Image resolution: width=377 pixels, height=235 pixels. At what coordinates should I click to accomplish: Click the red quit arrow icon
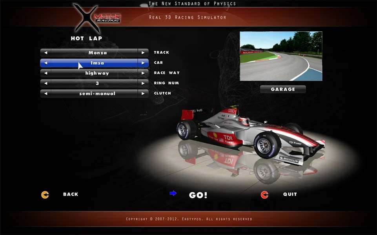coord(264,195)
